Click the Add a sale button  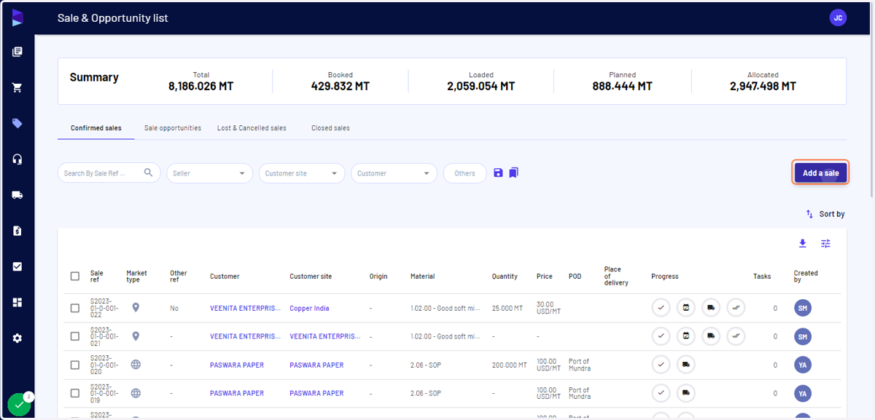tap(820, 173)
